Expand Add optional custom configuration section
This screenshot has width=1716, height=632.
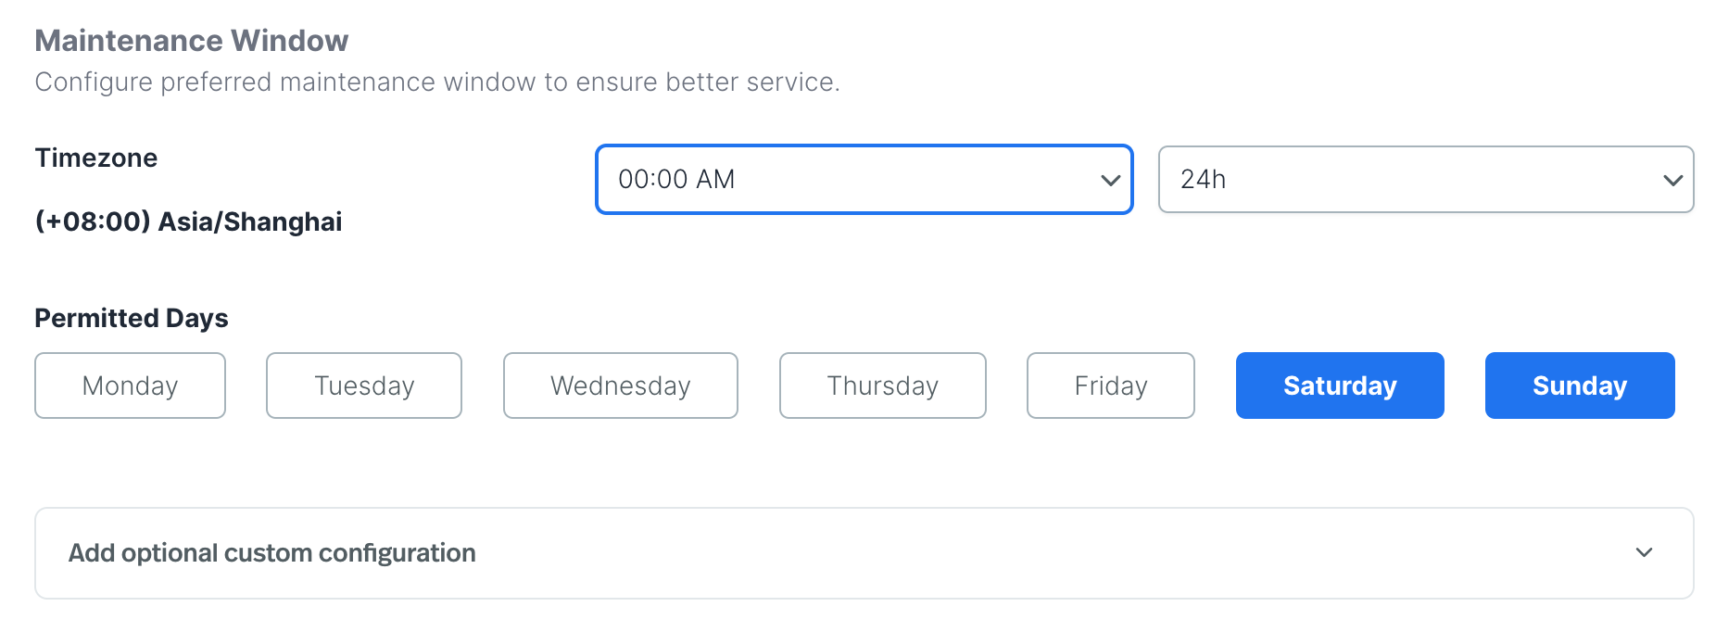863,552
